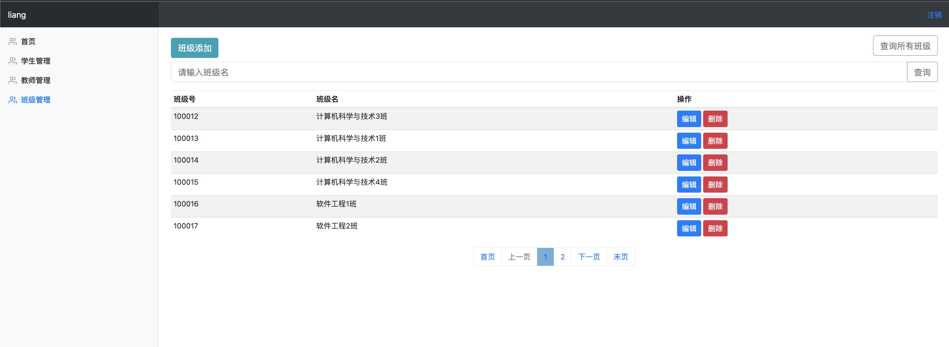This screenshot has width=949, height=347.
Task: Select the cell 100012
Action: pyautogui.click(x=186, y=117)
